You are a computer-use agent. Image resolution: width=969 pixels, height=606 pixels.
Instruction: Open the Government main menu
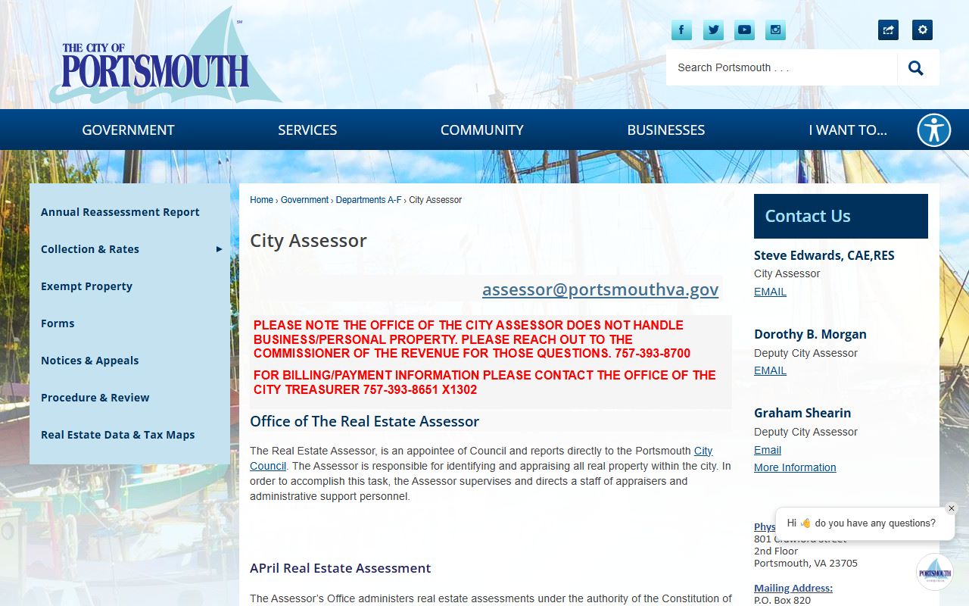128,130
